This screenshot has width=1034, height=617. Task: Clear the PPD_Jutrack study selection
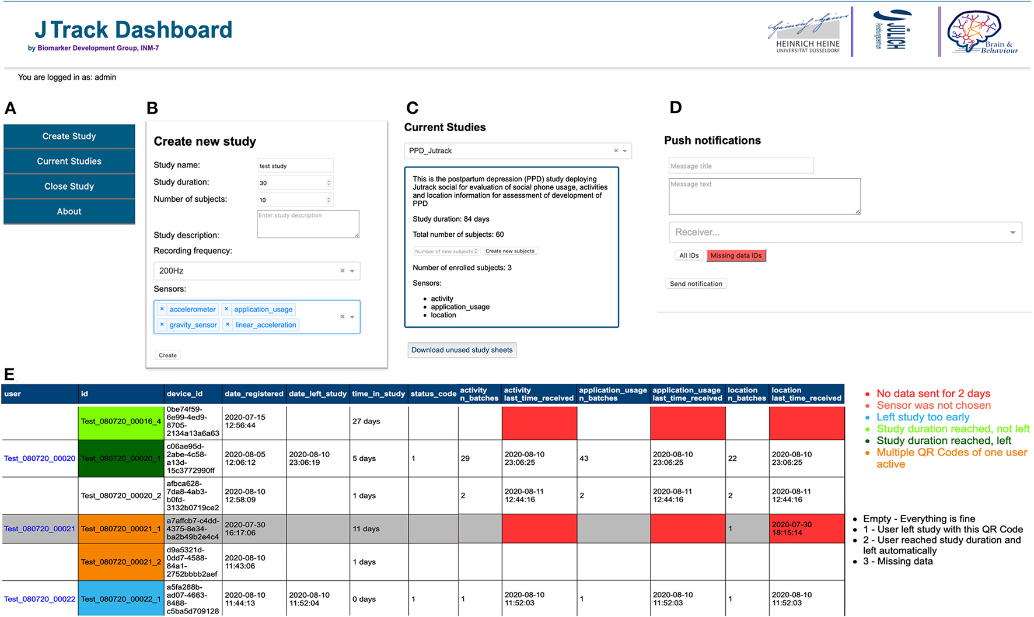(616, 150)
